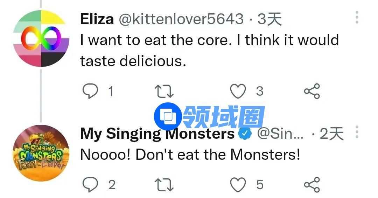The width and height of the screenshot is (378, 198).
Task: Click the blue verified badge
Action: pos(246,134)
